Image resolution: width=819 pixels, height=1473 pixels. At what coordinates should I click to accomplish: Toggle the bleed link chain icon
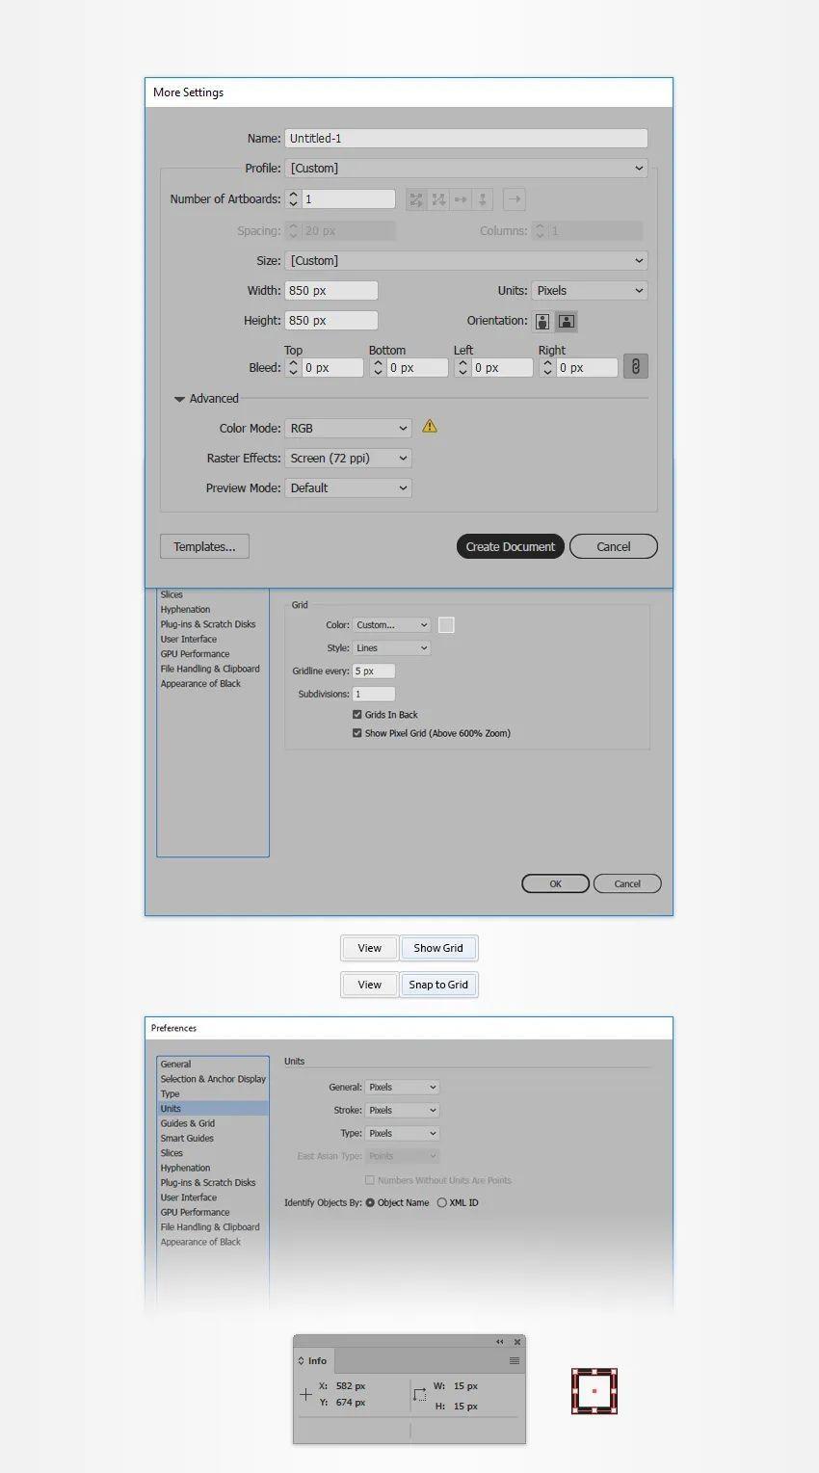pyautogui.click(x=635, y=366)
